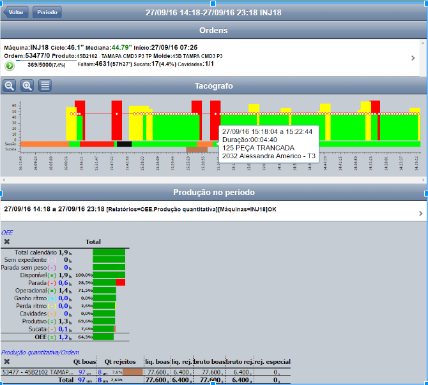Click the brown rejeitos percentage bar
The width and height of the screenshot is (428, 385).
(133, 372)
